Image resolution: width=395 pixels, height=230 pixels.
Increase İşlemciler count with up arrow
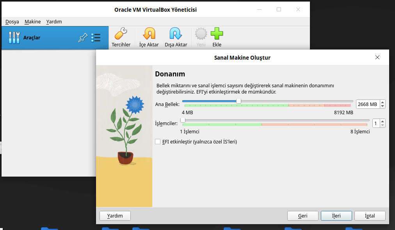[x=383, y=122]
